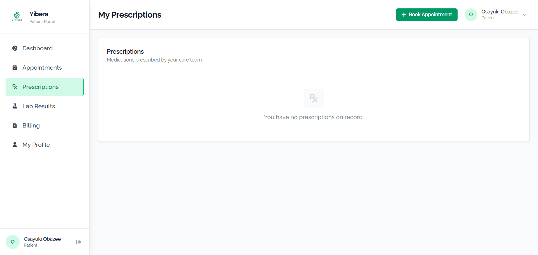The width and height of the screenshot is (538, 255).
Task: Click the logout icon in sidebar footer
Action: 78,242
